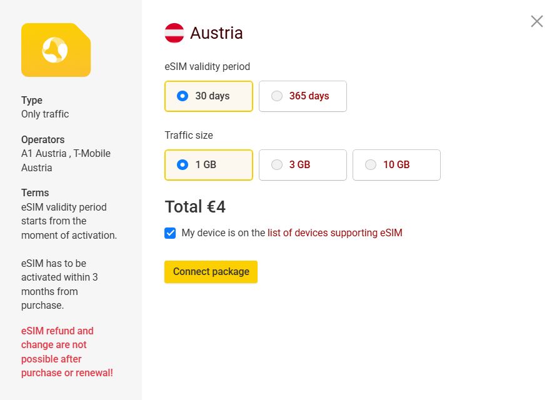Screen dimensions: 557x400
Task: Click the Austria flag icon
Action: point(174,33)
